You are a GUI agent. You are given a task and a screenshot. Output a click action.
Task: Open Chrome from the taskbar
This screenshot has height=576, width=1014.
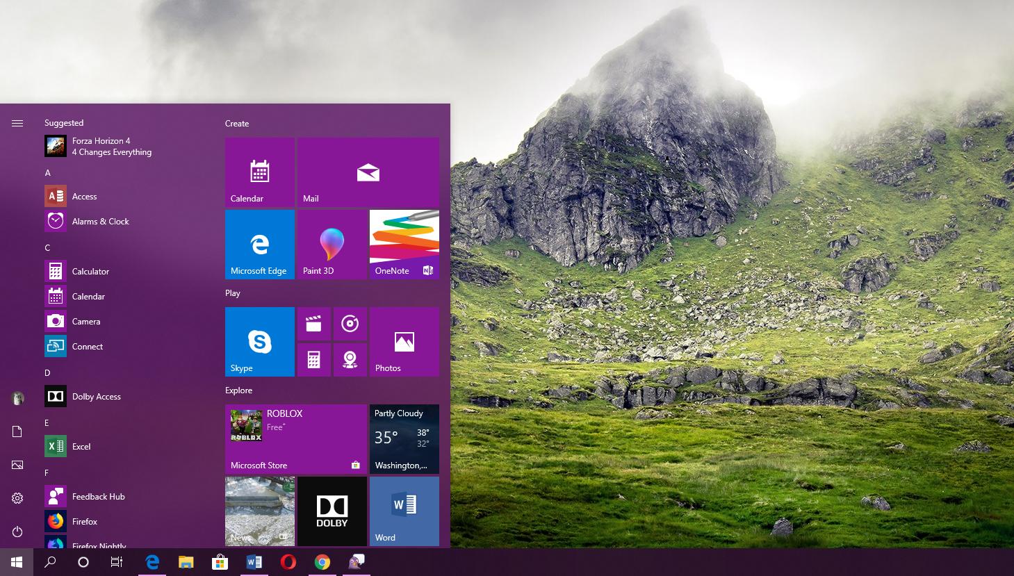tap(322, 562)
